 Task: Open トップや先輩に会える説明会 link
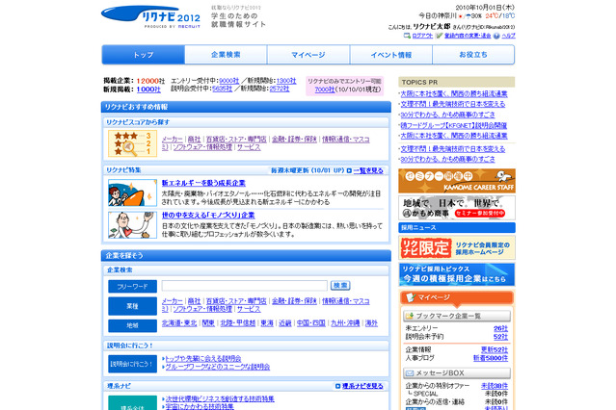click(203, 359)
